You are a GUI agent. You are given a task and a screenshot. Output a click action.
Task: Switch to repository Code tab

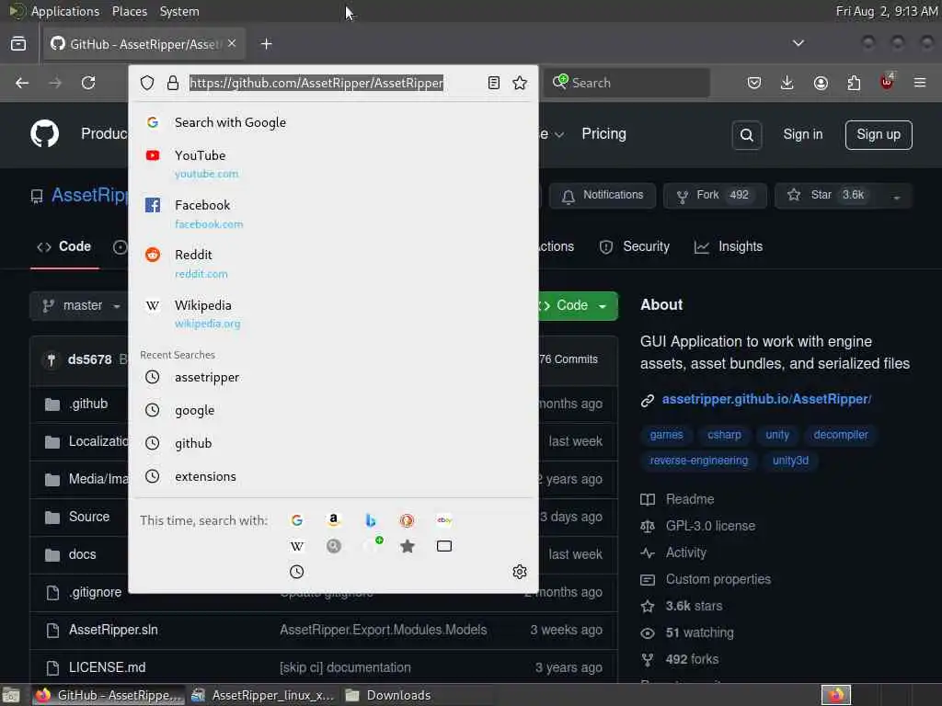click(x=64, y=246)
